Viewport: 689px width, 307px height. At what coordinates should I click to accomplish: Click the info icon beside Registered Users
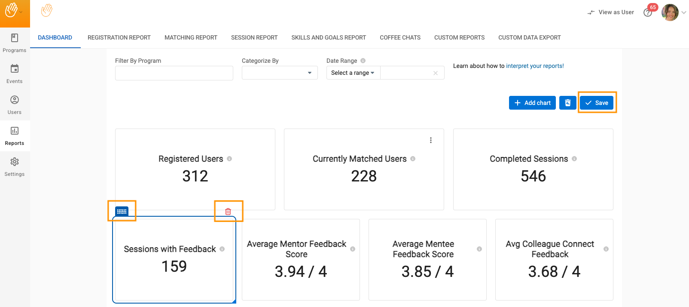point(229,159)
